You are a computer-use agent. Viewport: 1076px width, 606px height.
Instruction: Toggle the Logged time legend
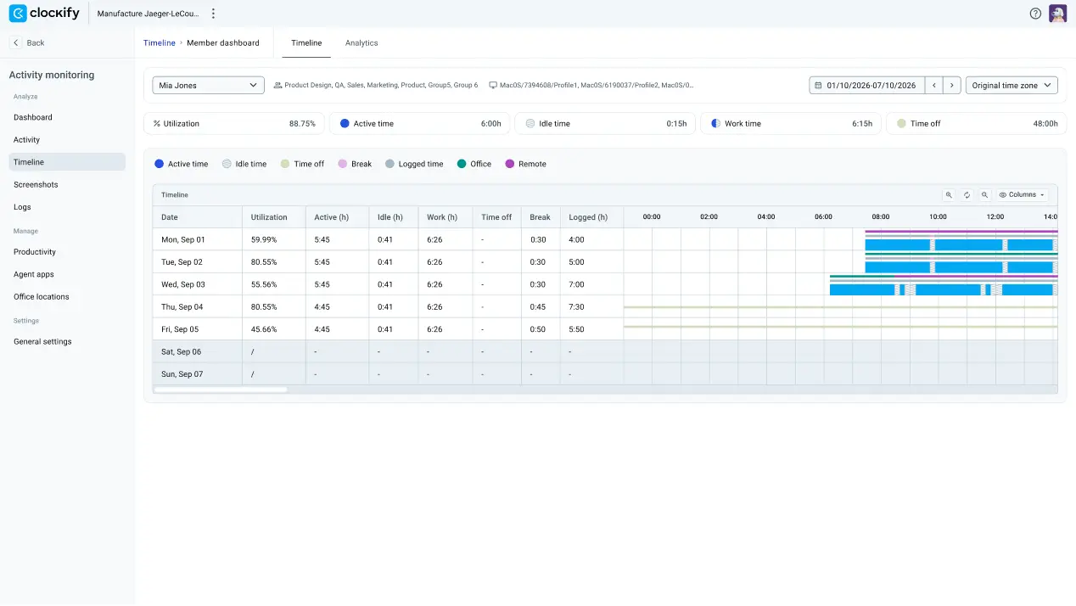414,164
